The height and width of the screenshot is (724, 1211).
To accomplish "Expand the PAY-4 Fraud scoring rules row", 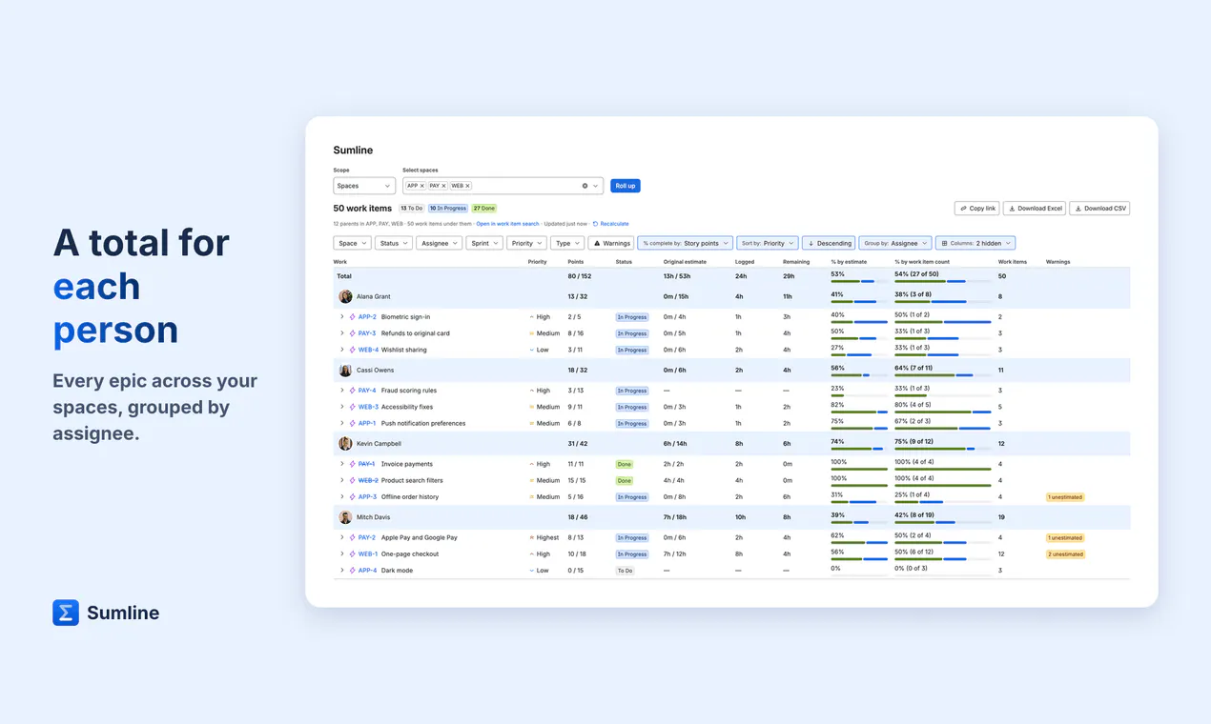I will click(x=341, y=391).
